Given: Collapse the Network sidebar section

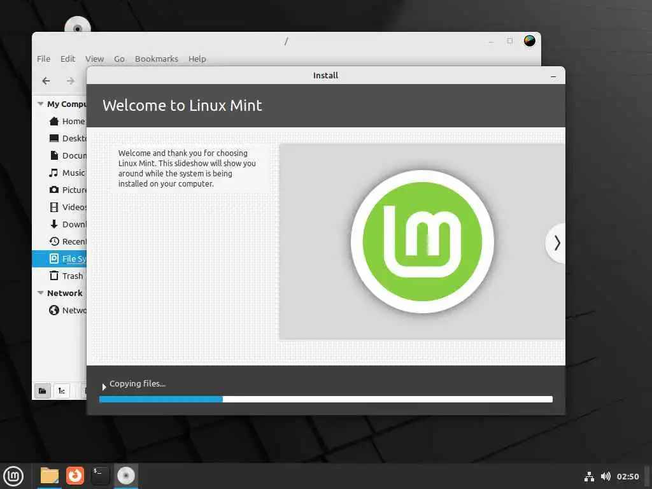Looking at the screenshot, I should click(40, 293).
